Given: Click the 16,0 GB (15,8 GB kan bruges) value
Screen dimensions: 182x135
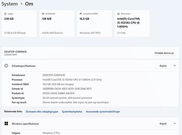Looking at the screenshot, I should [x=58, y=84].
